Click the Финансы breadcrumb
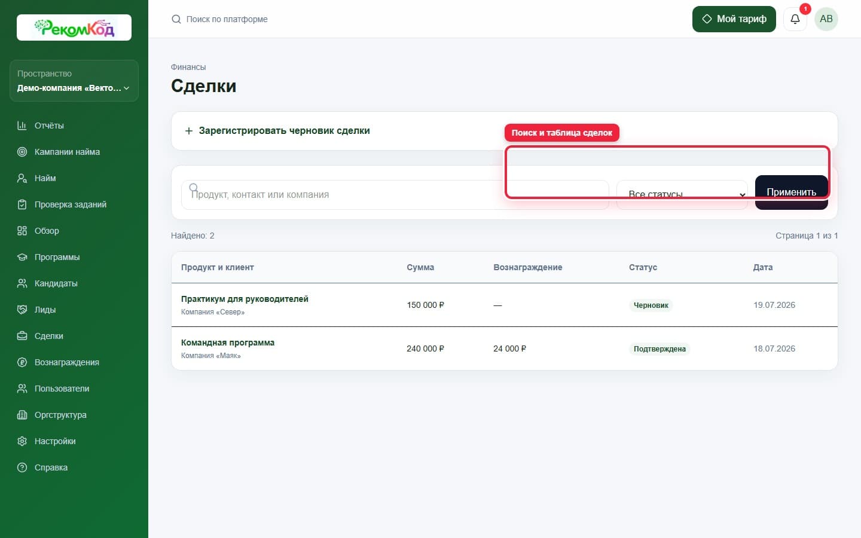Viewport: 861px width, 538px height. [x=188, y=67]
